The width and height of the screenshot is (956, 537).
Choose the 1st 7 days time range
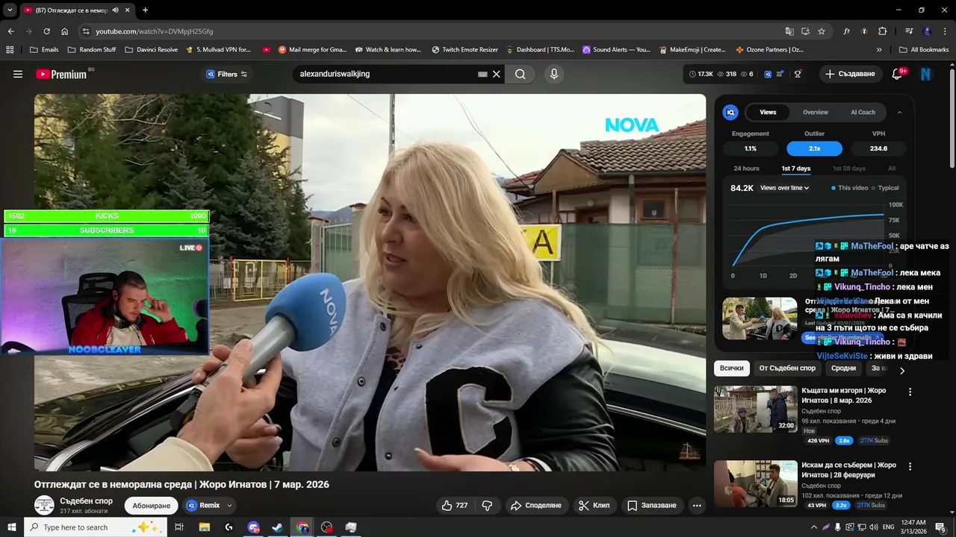795,169
